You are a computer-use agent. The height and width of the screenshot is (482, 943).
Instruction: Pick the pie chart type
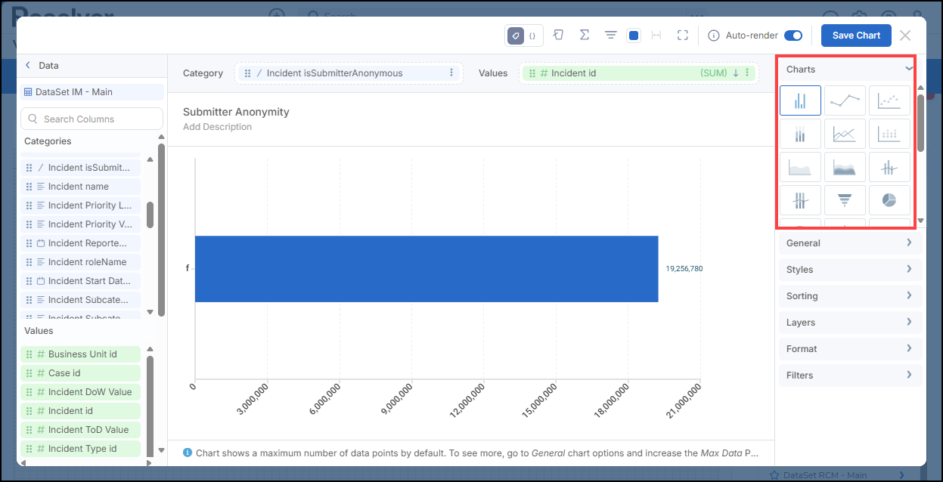[x=889, y=199]
